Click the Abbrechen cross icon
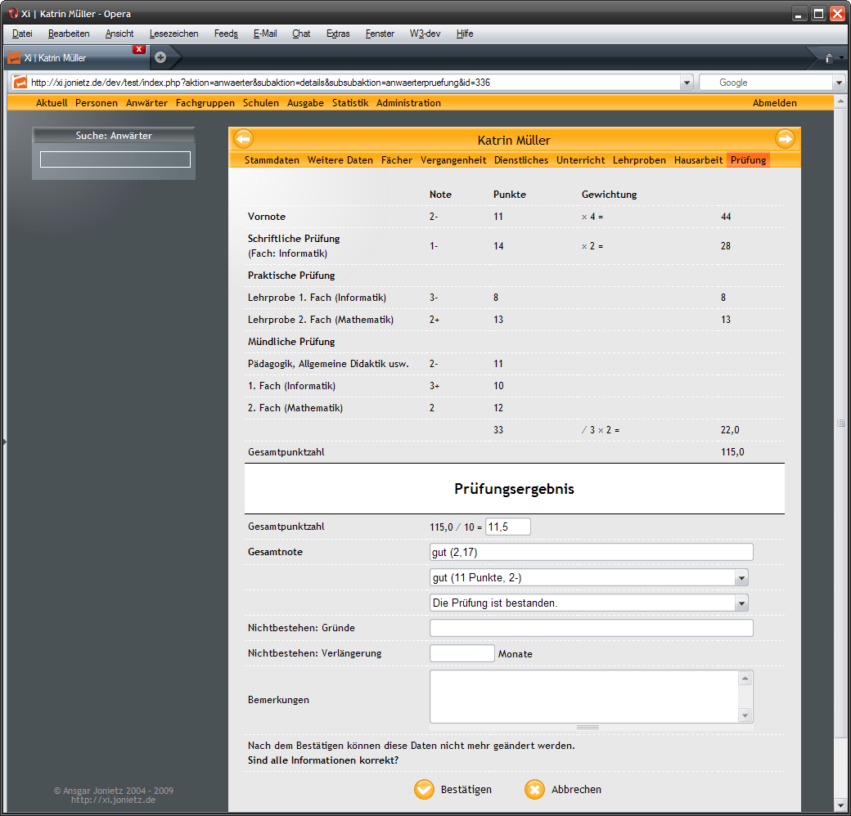This screenshot has width=851, height=816. click(x=534, y=790)
